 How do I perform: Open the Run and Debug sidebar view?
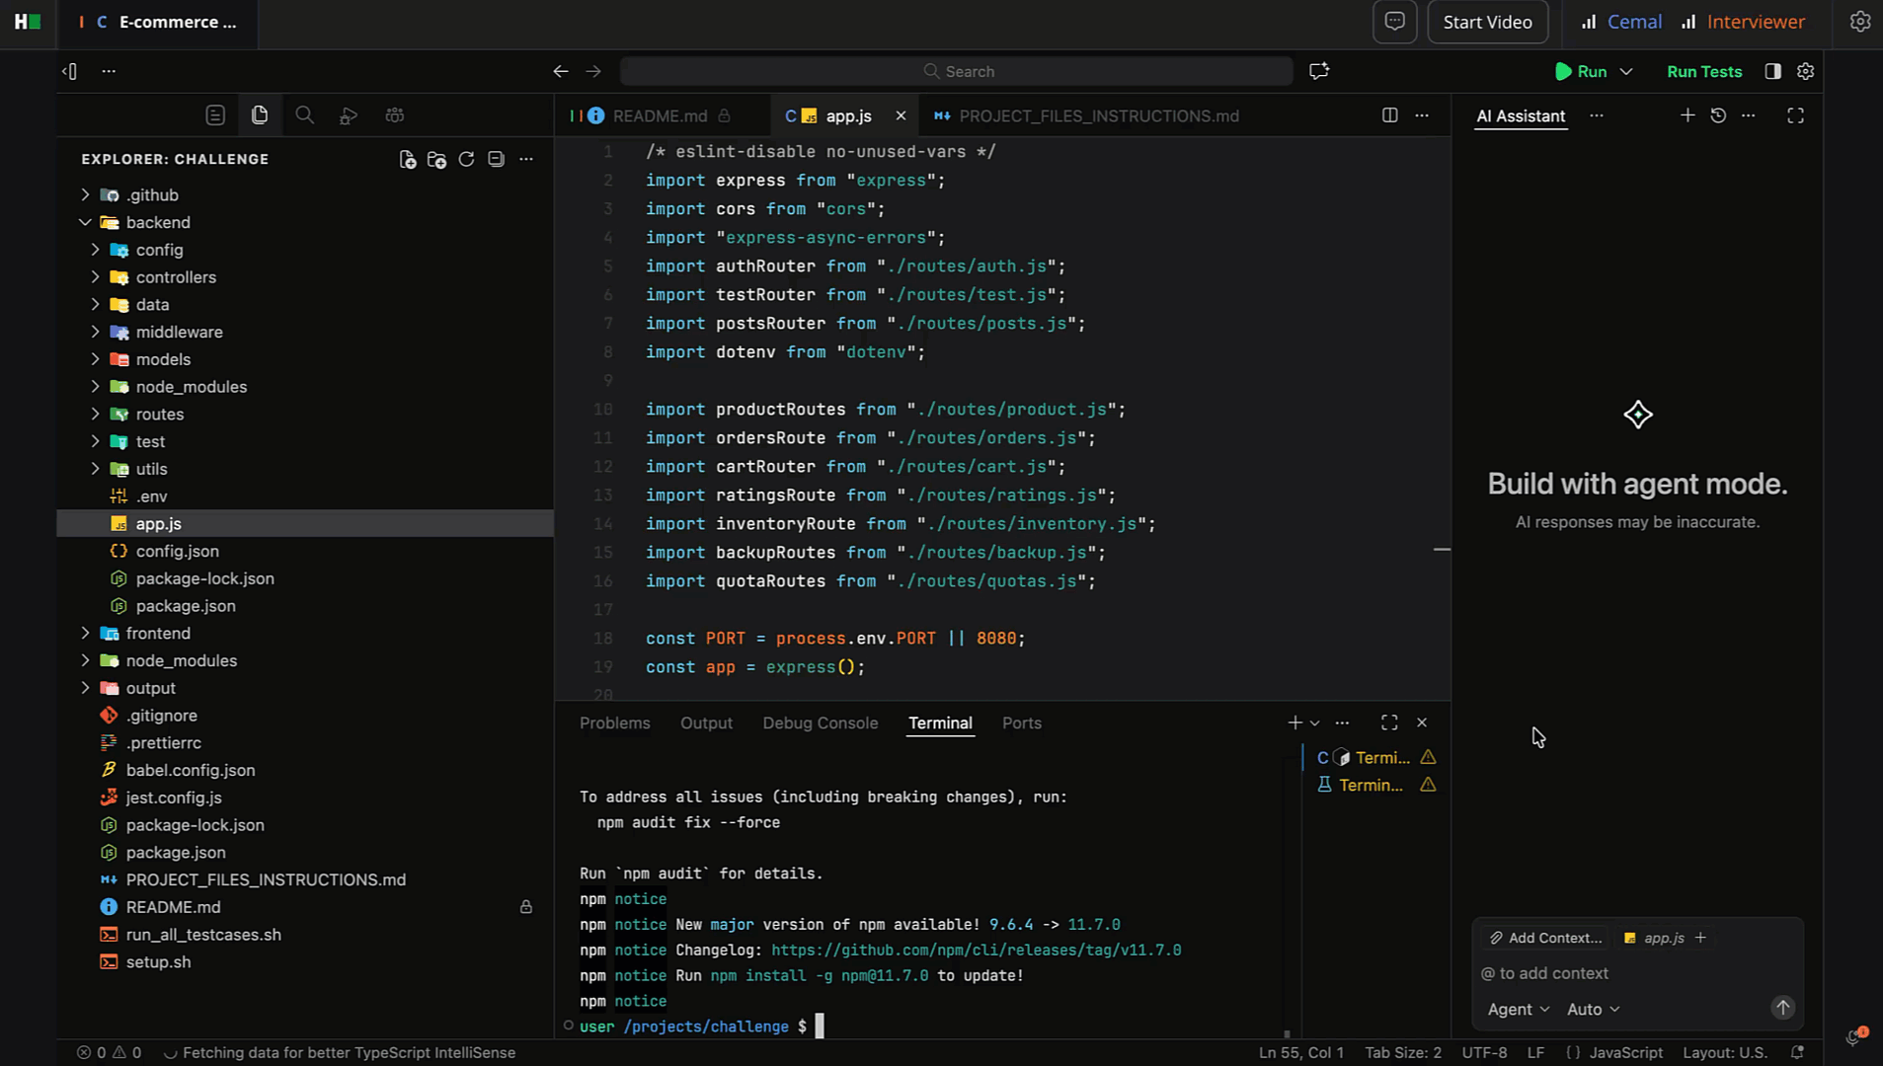pyautogui.click(x=349, y=114)
